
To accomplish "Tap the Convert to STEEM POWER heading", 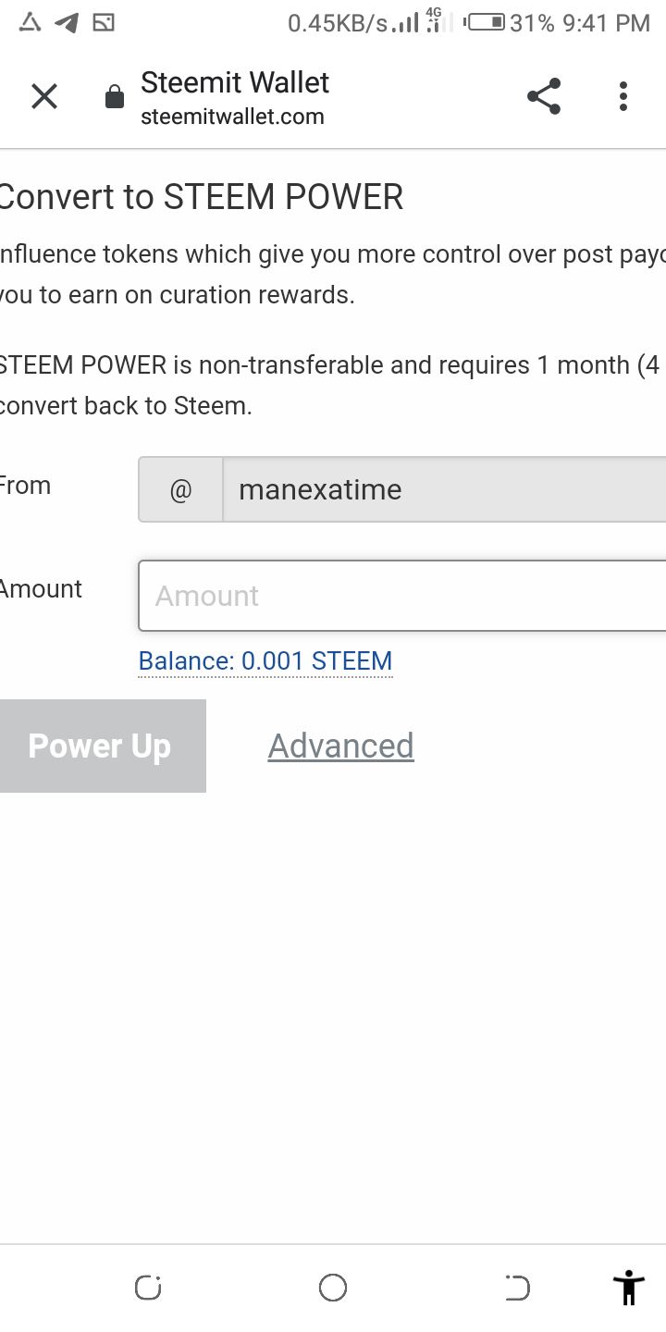I will 202,197.
